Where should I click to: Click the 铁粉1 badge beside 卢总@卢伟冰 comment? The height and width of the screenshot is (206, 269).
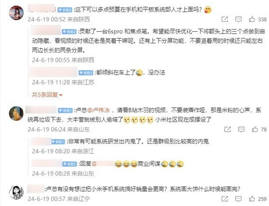click(x=65, y=110)
